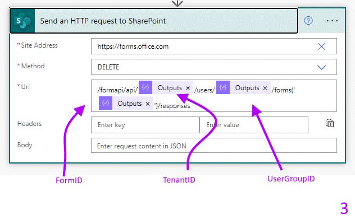Click the Uri label
The image size is (355, 224).
[25, 87]
